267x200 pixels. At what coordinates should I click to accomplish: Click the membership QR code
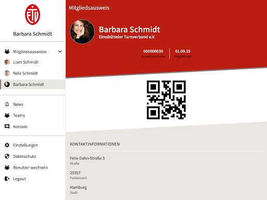[x=166, y=100]
